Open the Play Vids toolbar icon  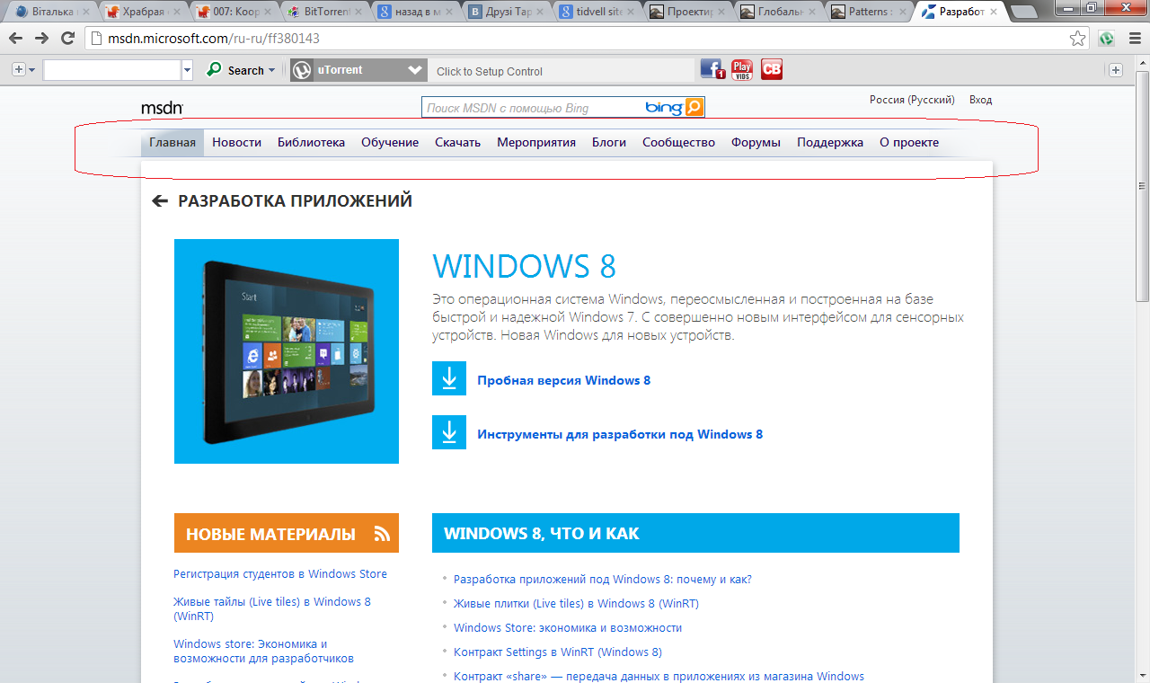pyautogui.click(x=742, y=70)
